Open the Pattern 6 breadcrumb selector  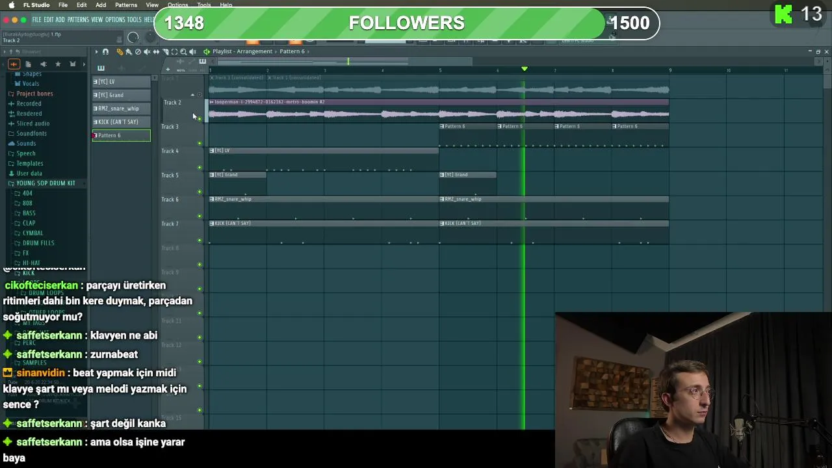292,51
